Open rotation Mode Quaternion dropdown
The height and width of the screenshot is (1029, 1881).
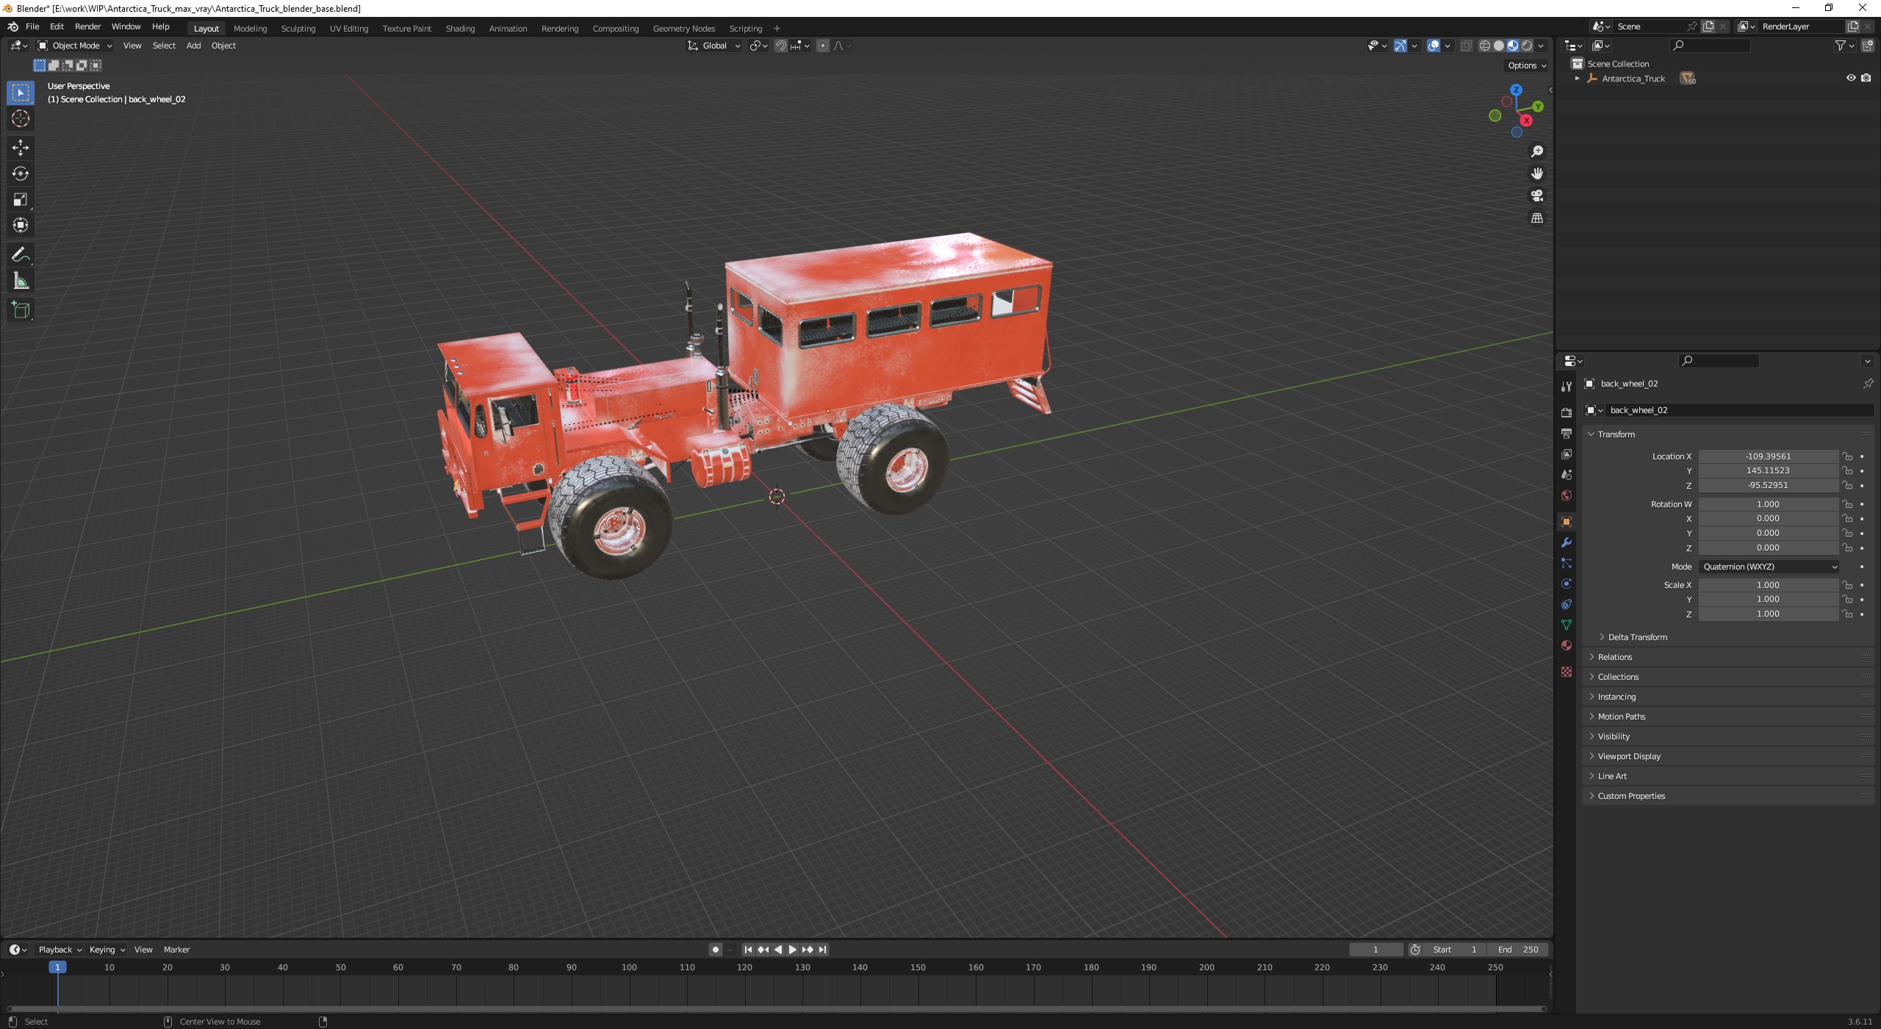[1769, 567]
